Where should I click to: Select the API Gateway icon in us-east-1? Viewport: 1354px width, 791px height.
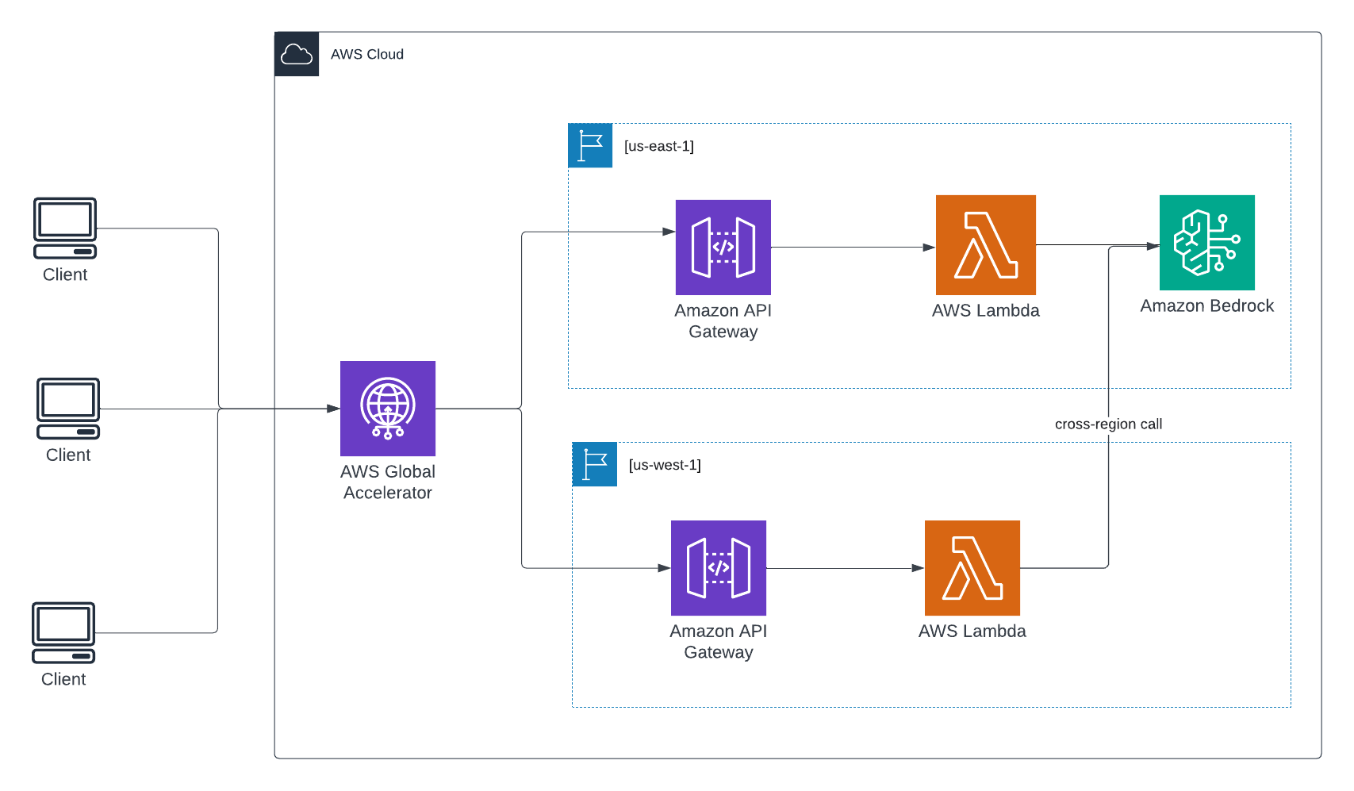723,248
